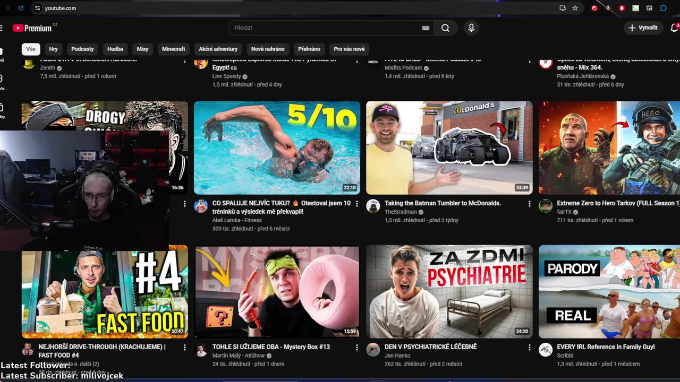
Task: Open title Taking the Batman Tumbler to McDonalds
Action: 443,203
